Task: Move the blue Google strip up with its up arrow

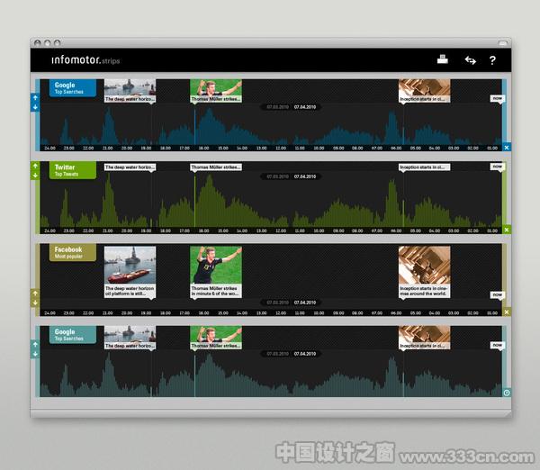Action: click(35, 98)
